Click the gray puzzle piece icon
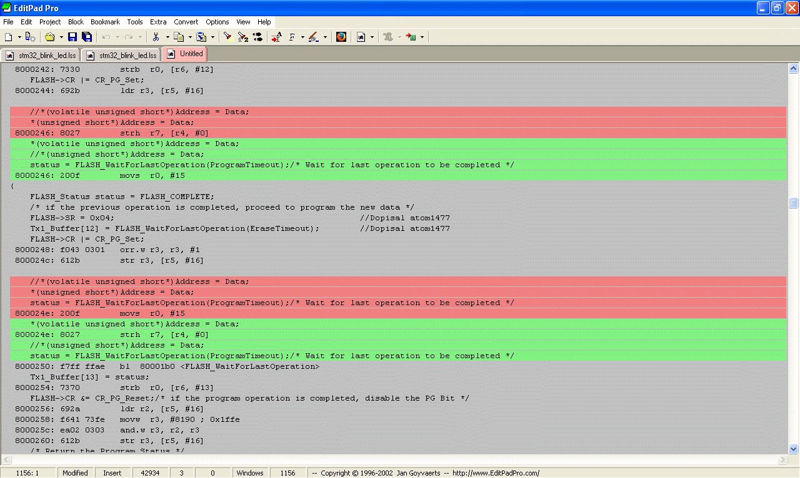This screenshot has height=478, width=800. tap(388, 37)
